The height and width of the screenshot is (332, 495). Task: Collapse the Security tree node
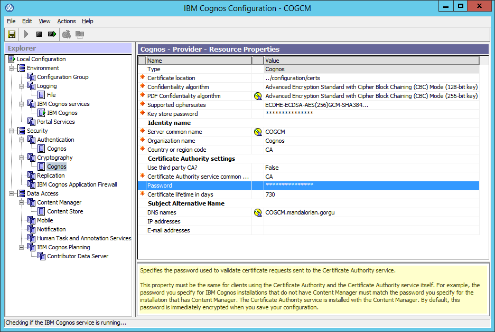click(12, 131)
